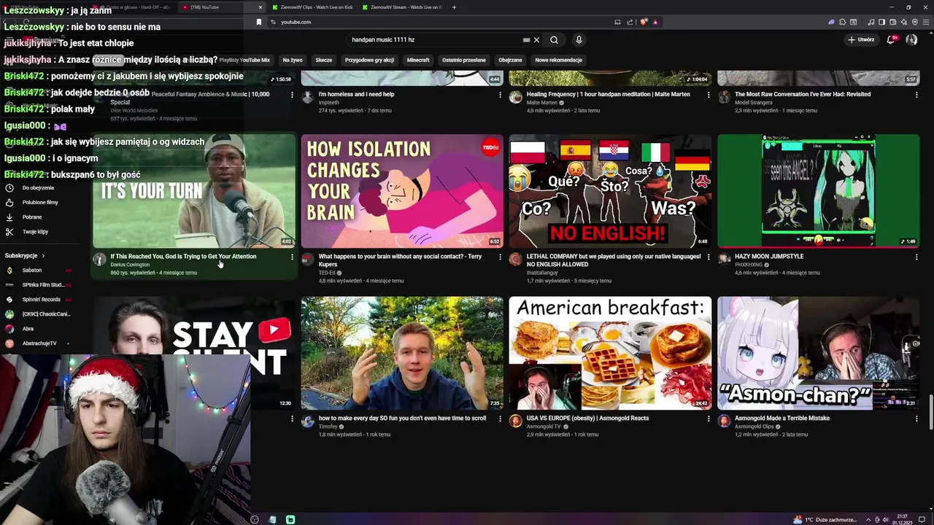Click the share page icon in address bar

point(630,22)
